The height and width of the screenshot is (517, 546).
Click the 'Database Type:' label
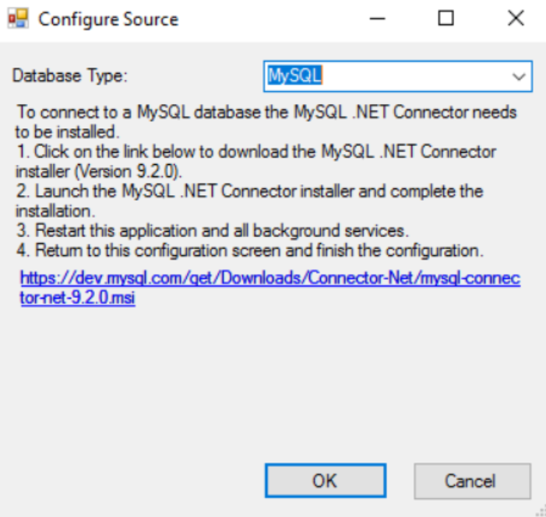coord(69,76)
